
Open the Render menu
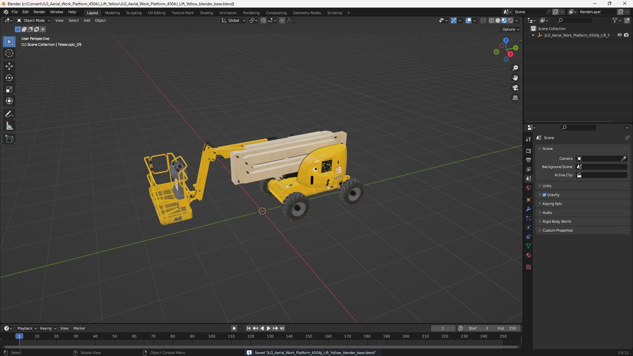click(x=39, y=12)
